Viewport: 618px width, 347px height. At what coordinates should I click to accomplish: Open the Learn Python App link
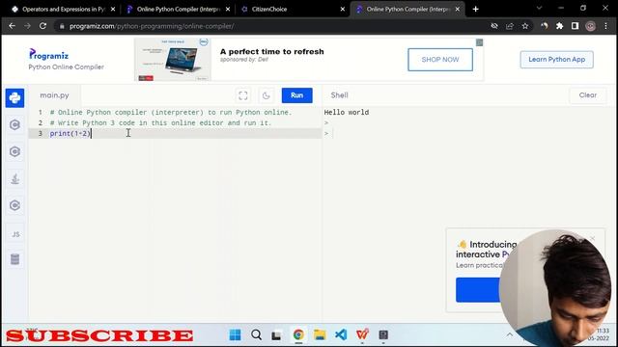[x=556, y=60]
